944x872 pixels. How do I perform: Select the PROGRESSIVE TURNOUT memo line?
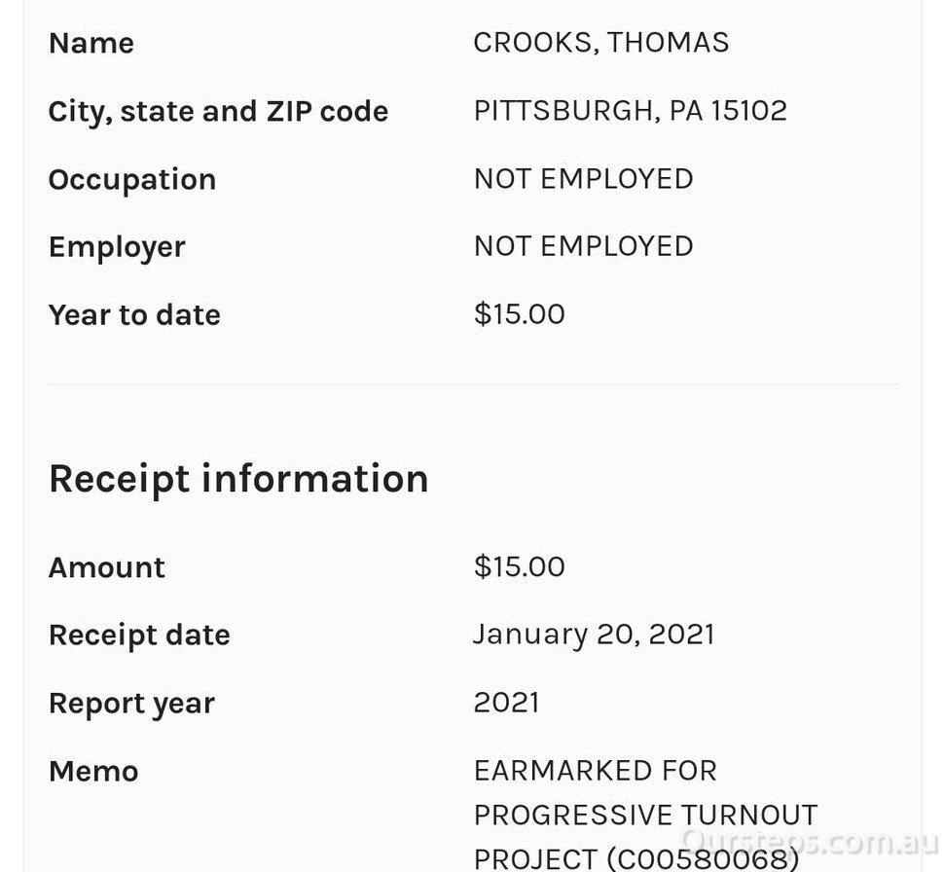click(x=645, y=815)
